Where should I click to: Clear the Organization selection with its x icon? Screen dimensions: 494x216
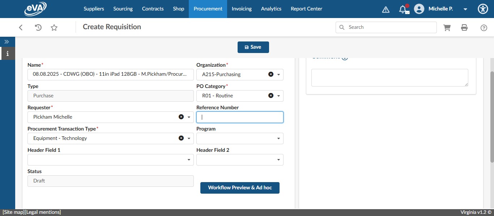pyautogui.click(x=271, y=74)
